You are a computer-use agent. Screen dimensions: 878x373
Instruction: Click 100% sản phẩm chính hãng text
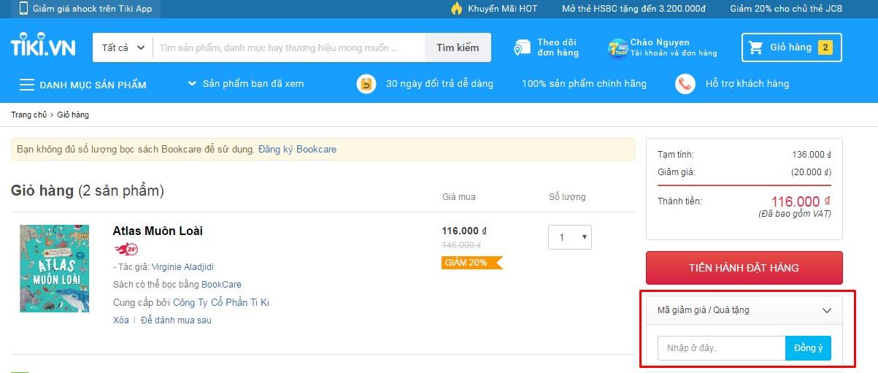click(x=584, y=84)
